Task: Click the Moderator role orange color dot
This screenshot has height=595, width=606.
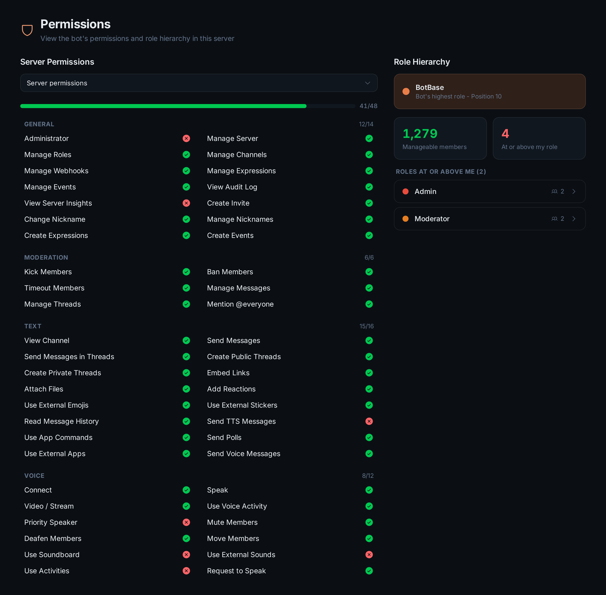Action: coord(406,219)
